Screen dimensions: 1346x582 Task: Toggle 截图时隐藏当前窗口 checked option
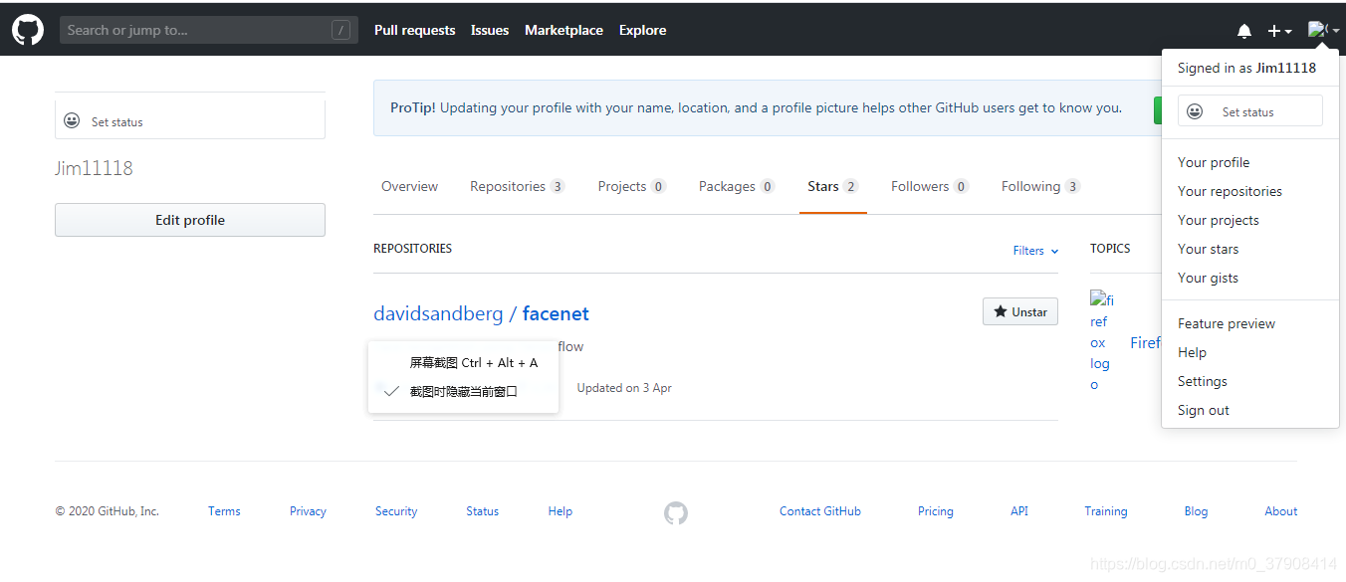tap(463, 392)
